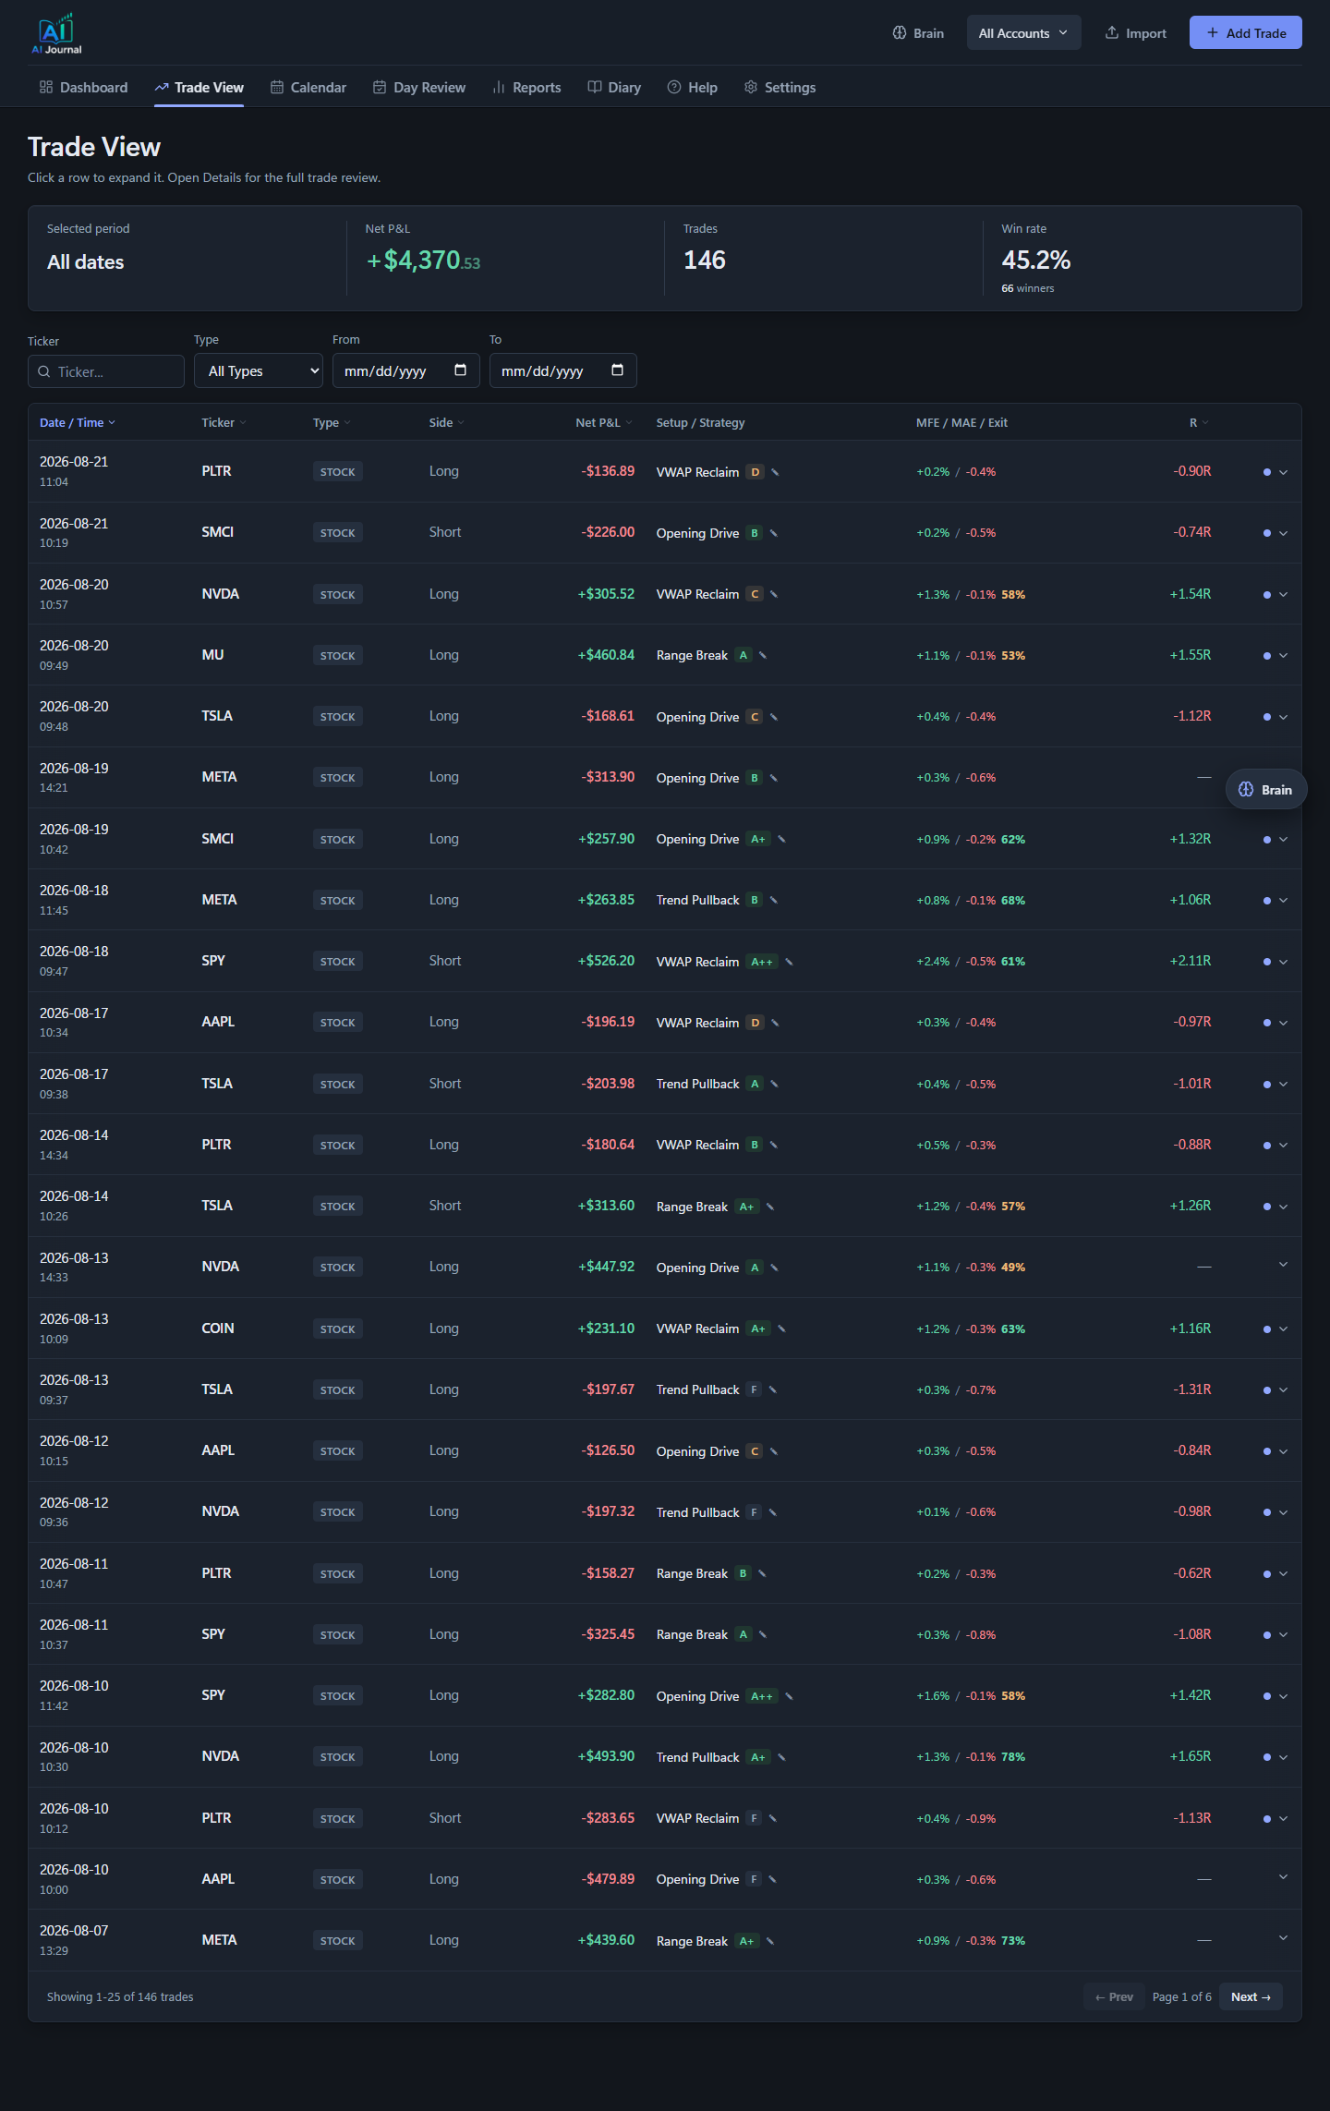
Task: Expand the PLTR -$136.89 trade row chevron
Action: point(1283,472)
